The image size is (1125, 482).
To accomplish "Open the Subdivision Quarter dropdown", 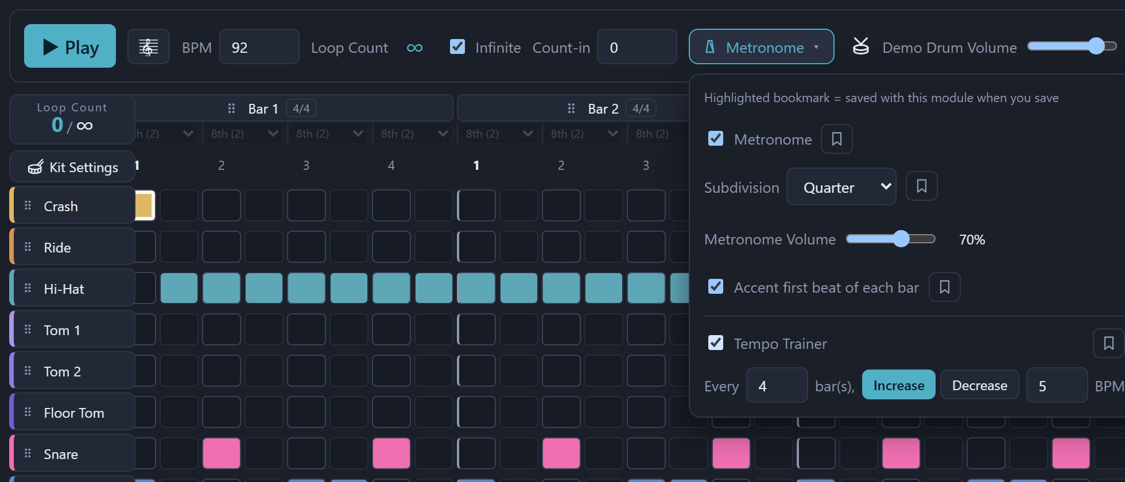I will (841, 186).
